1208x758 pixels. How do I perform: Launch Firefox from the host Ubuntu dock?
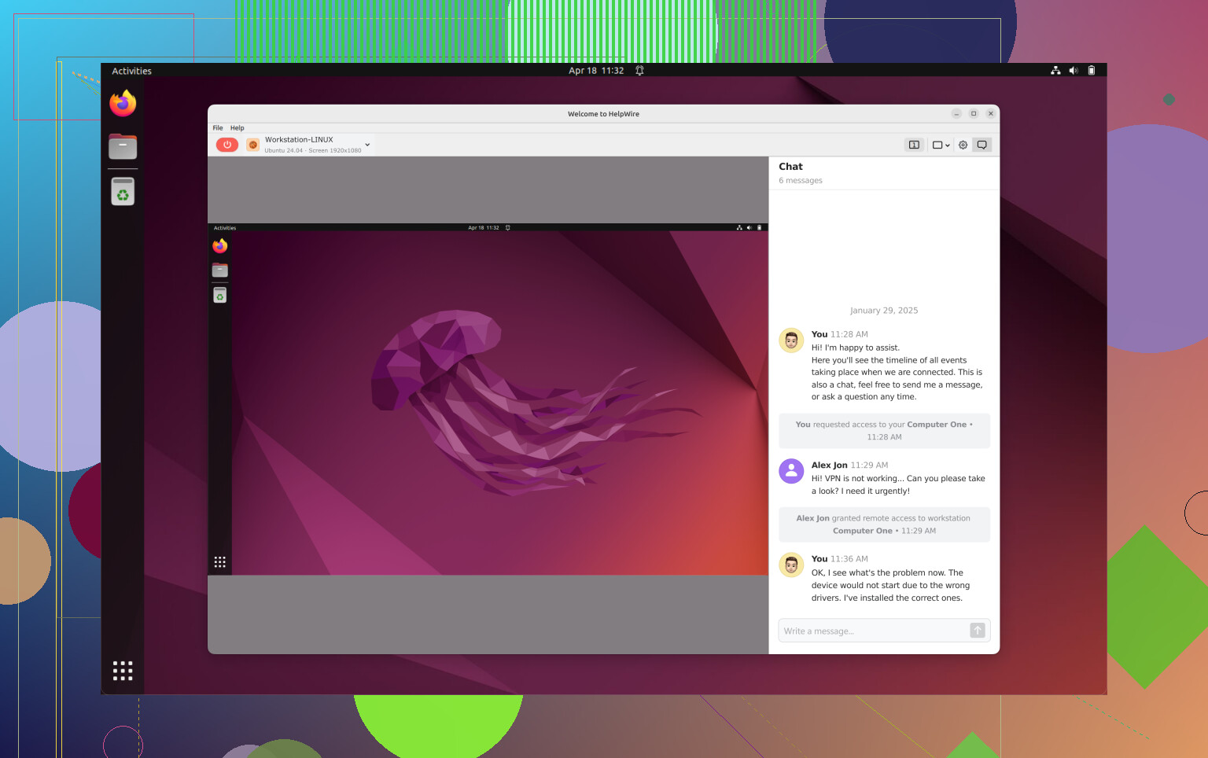(x=123, y=103)
